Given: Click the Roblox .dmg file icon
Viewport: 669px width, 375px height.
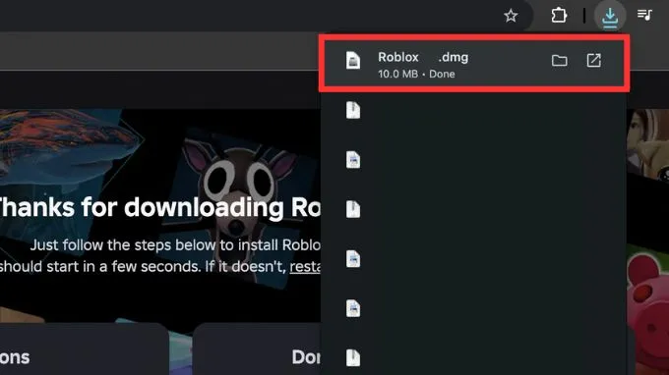Looking at the screenshot, I should point(353,60).
